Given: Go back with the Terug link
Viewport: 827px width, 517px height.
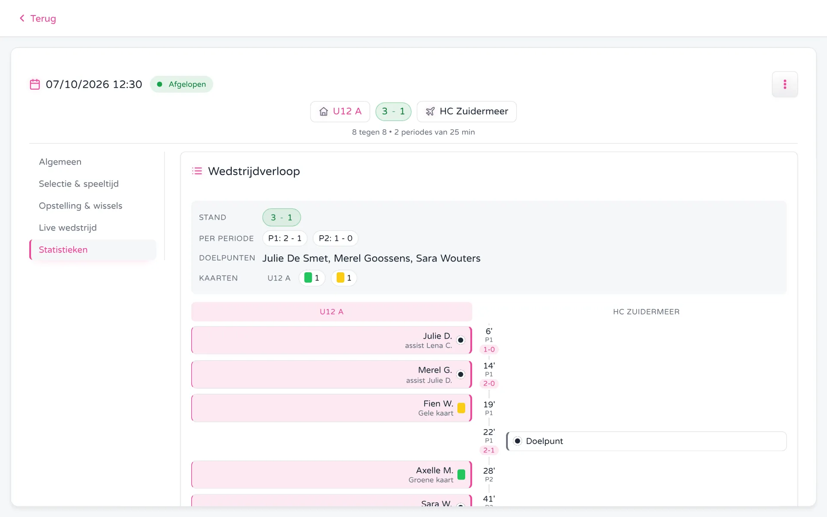Looking at the screenshot, I should point(38,19).
